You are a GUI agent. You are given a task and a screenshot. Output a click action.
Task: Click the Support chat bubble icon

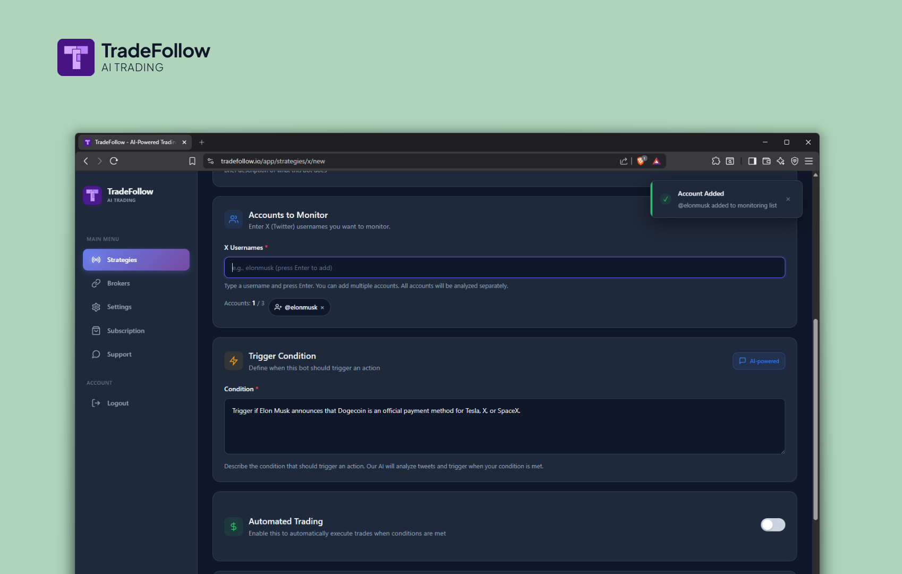pyautogui.click(x=96, y=354)
